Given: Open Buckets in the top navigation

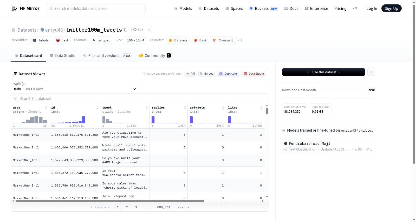Looking at the screenshot, I should pyautogui.click(x=263, y=8).
